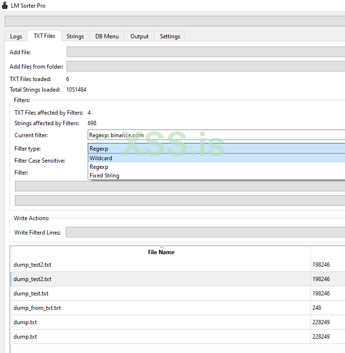Click the top gray progress bar

tap(175, 21)
